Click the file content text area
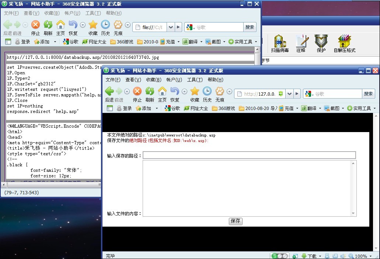 point(250,188)
